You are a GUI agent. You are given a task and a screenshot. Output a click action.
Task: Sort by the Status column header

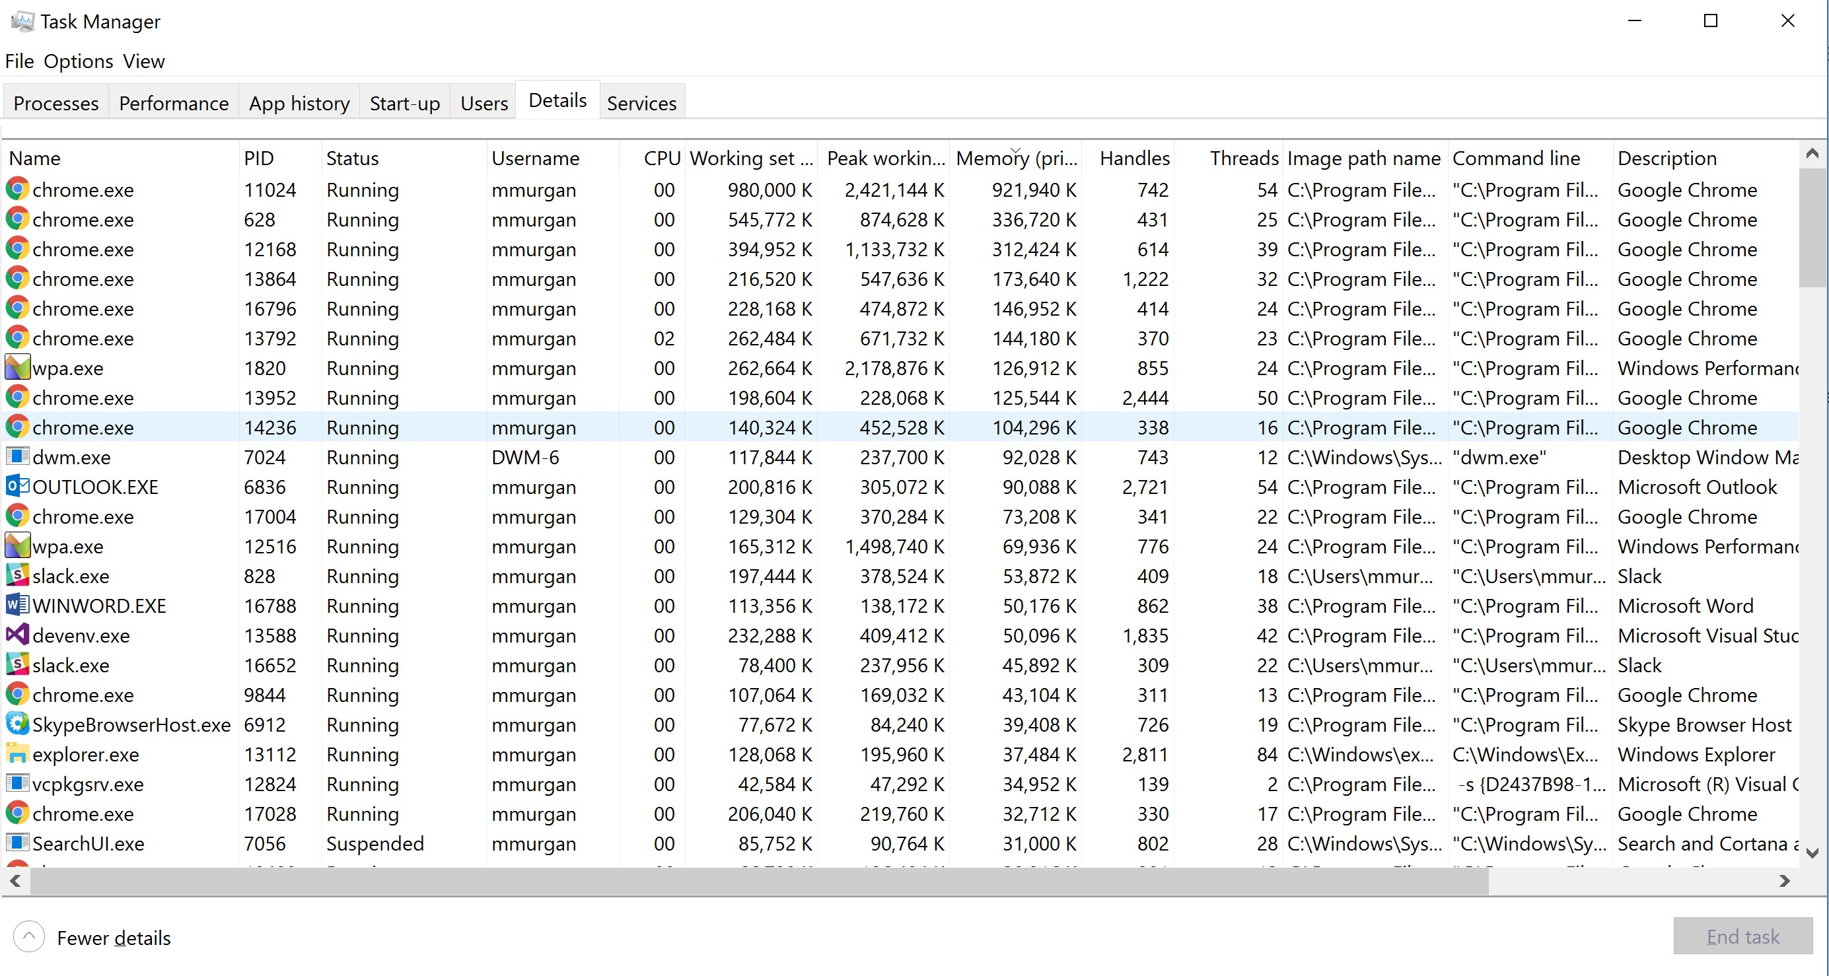click(x=404, y=158)
